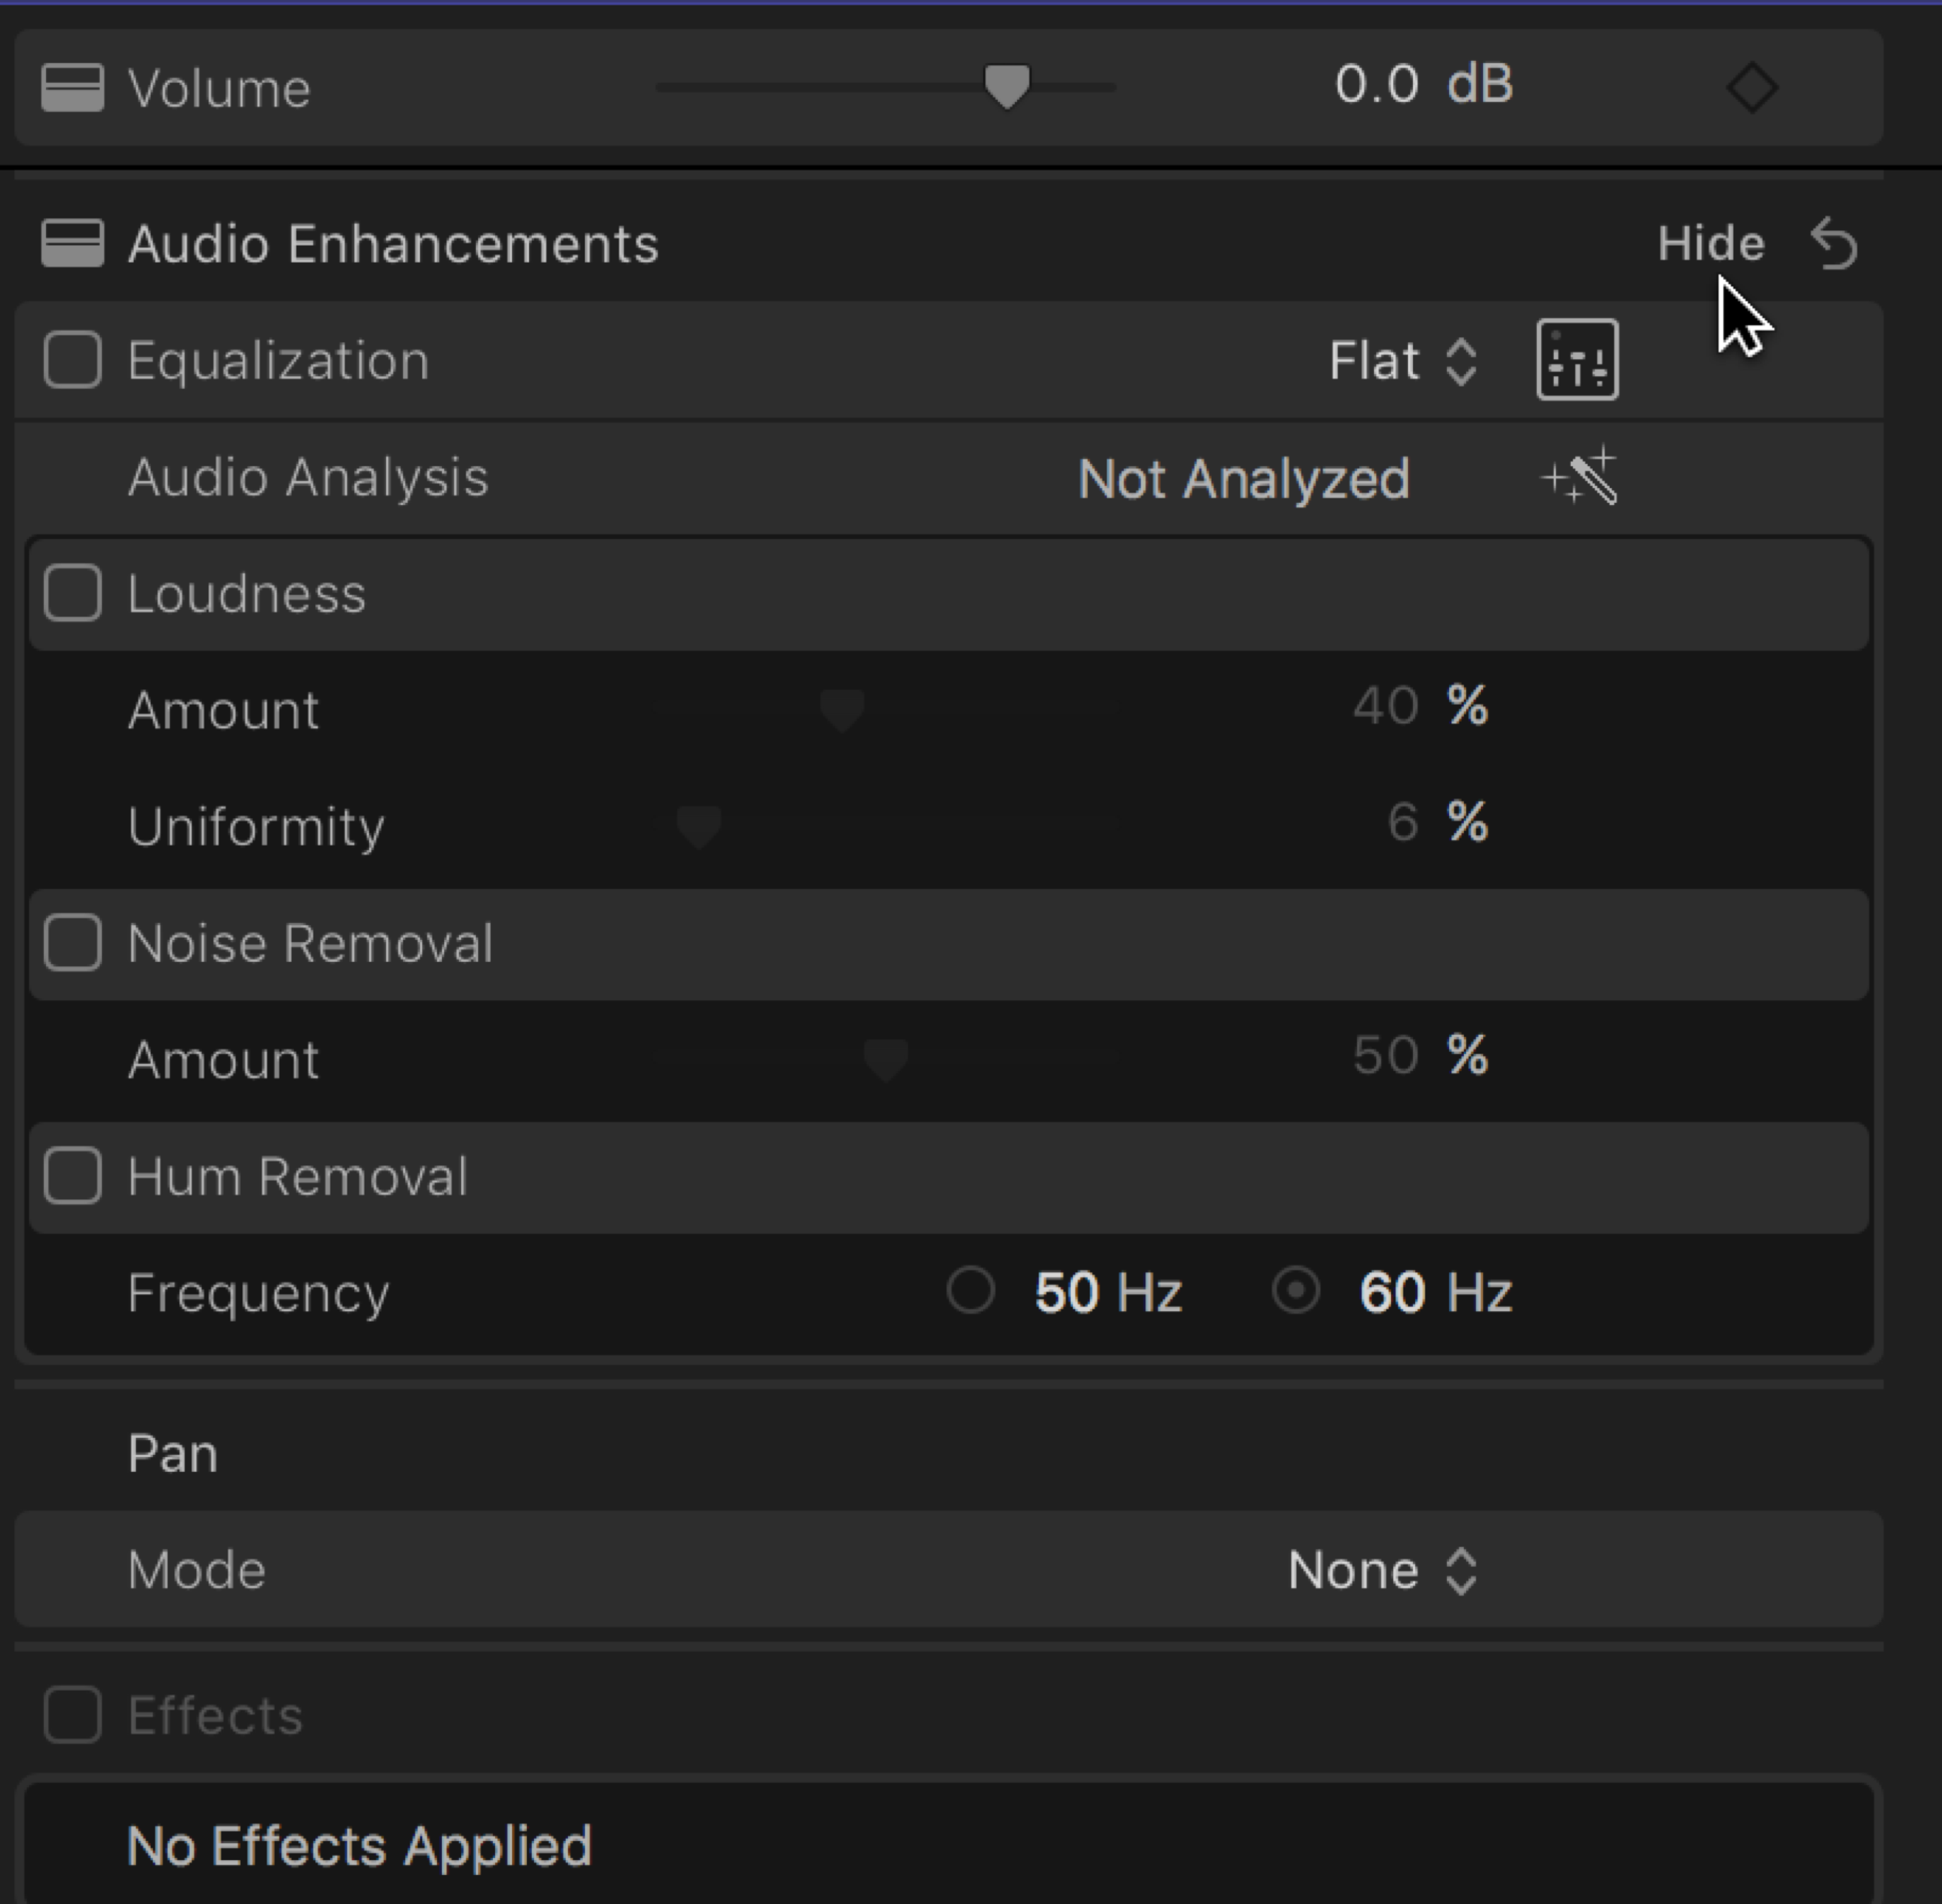Open the Flat equalization preset dropdown
Image resolution: width=1942 pixels, height=1904 pixels.
click(1403, 361)
